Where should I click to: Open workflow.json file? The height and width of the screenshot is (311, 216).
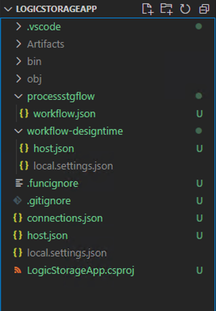point(64,114)
